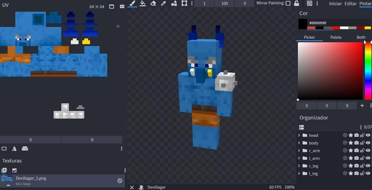Select the Devillager project tab
Screen dimensions: 372x190
(157, 187)
